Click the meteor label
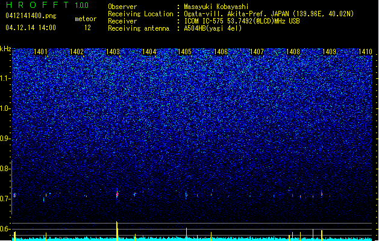 tap(86, 19)
